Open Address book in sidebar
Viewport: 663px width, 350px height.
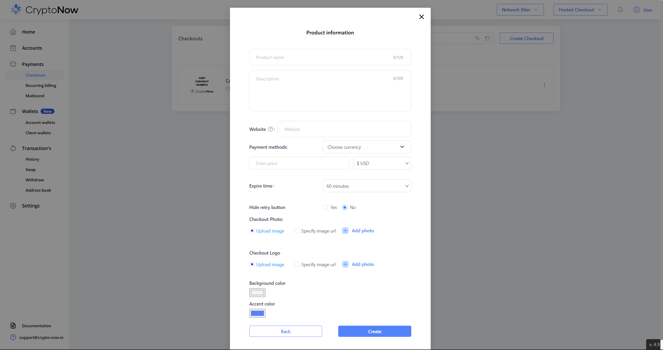[38, 190]
